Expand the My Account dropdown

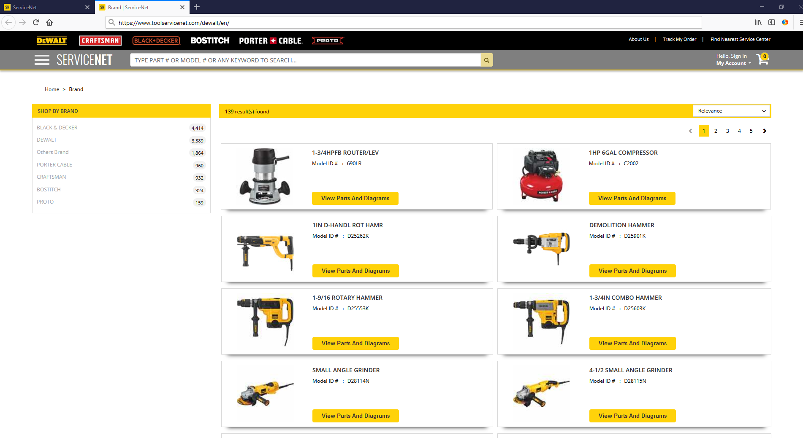pos(733,63)
